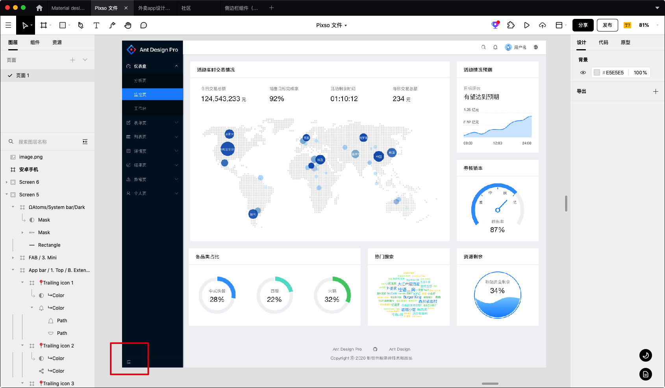Select the Pen tool
This screenshot has width=665, height=388.
pos(81,25)
